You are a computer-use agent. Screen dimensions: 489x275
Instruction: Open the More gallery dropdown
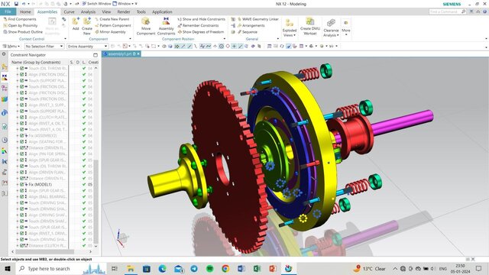pyautogui.click(x=346, y=28)
